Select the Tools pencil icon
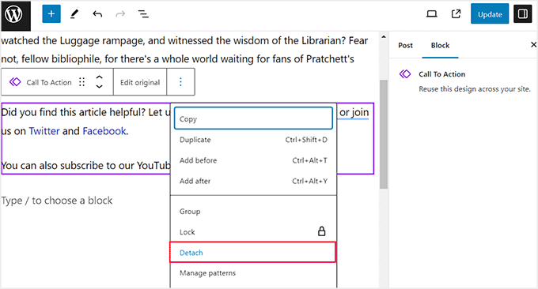Screen dimensions: 538x289 [74, 14]
